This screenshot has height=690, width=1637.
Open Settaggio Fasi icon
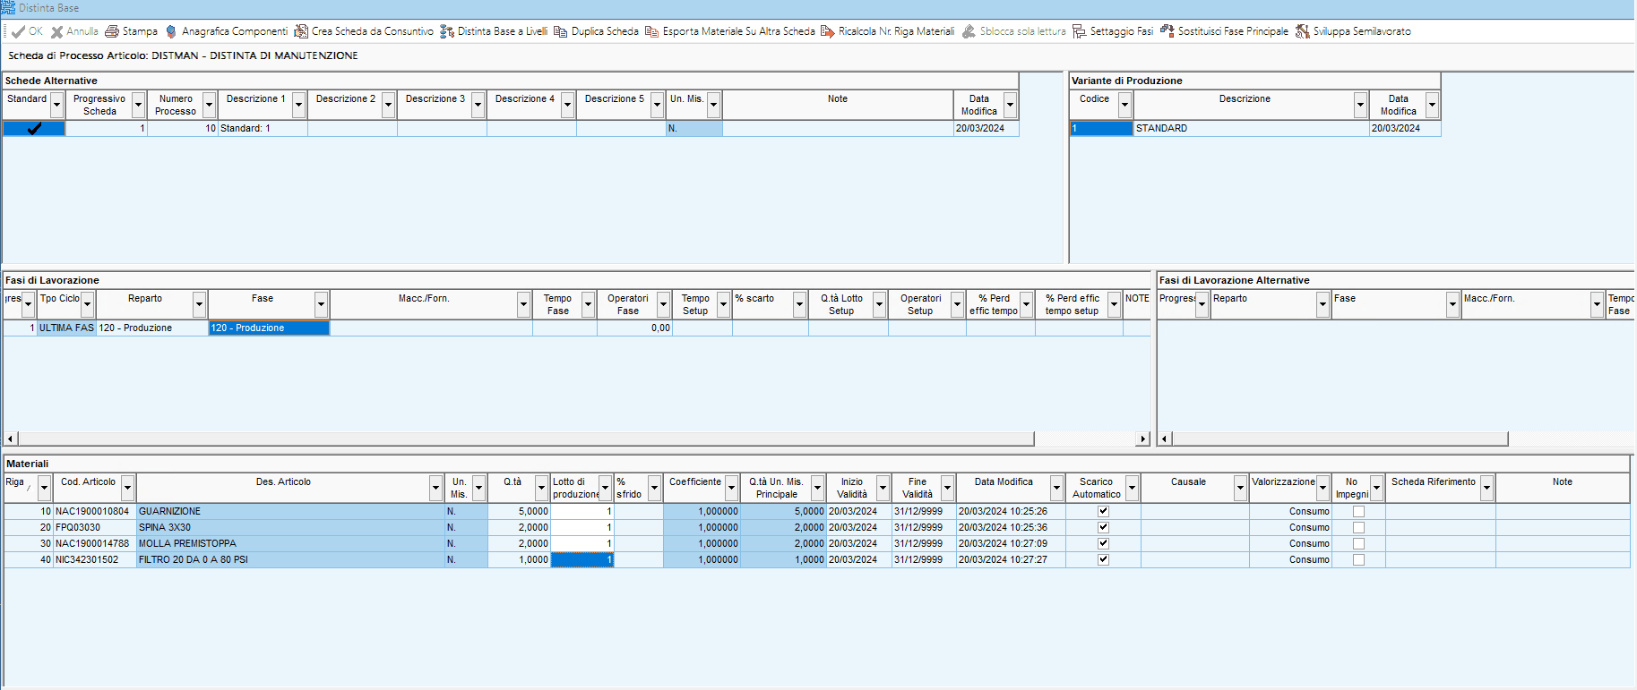click(1080, 31)
